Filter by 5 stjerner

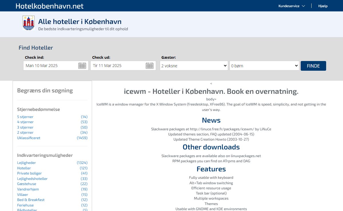(25, 117)
